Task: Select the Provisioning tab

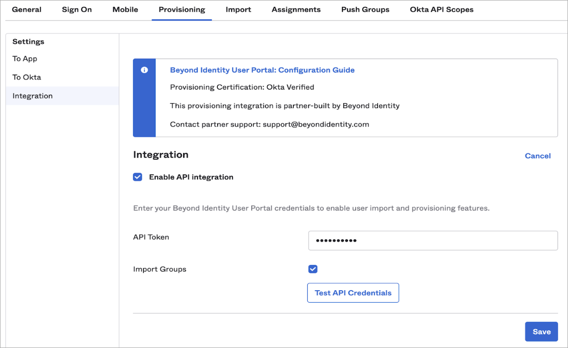Action: click(182, 10)
